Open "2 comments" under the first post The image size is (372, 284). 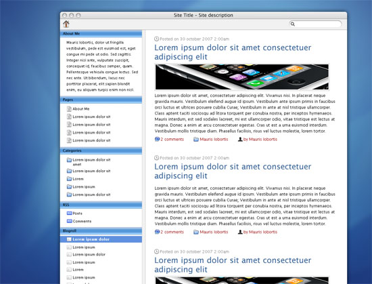tap(172, 139)
